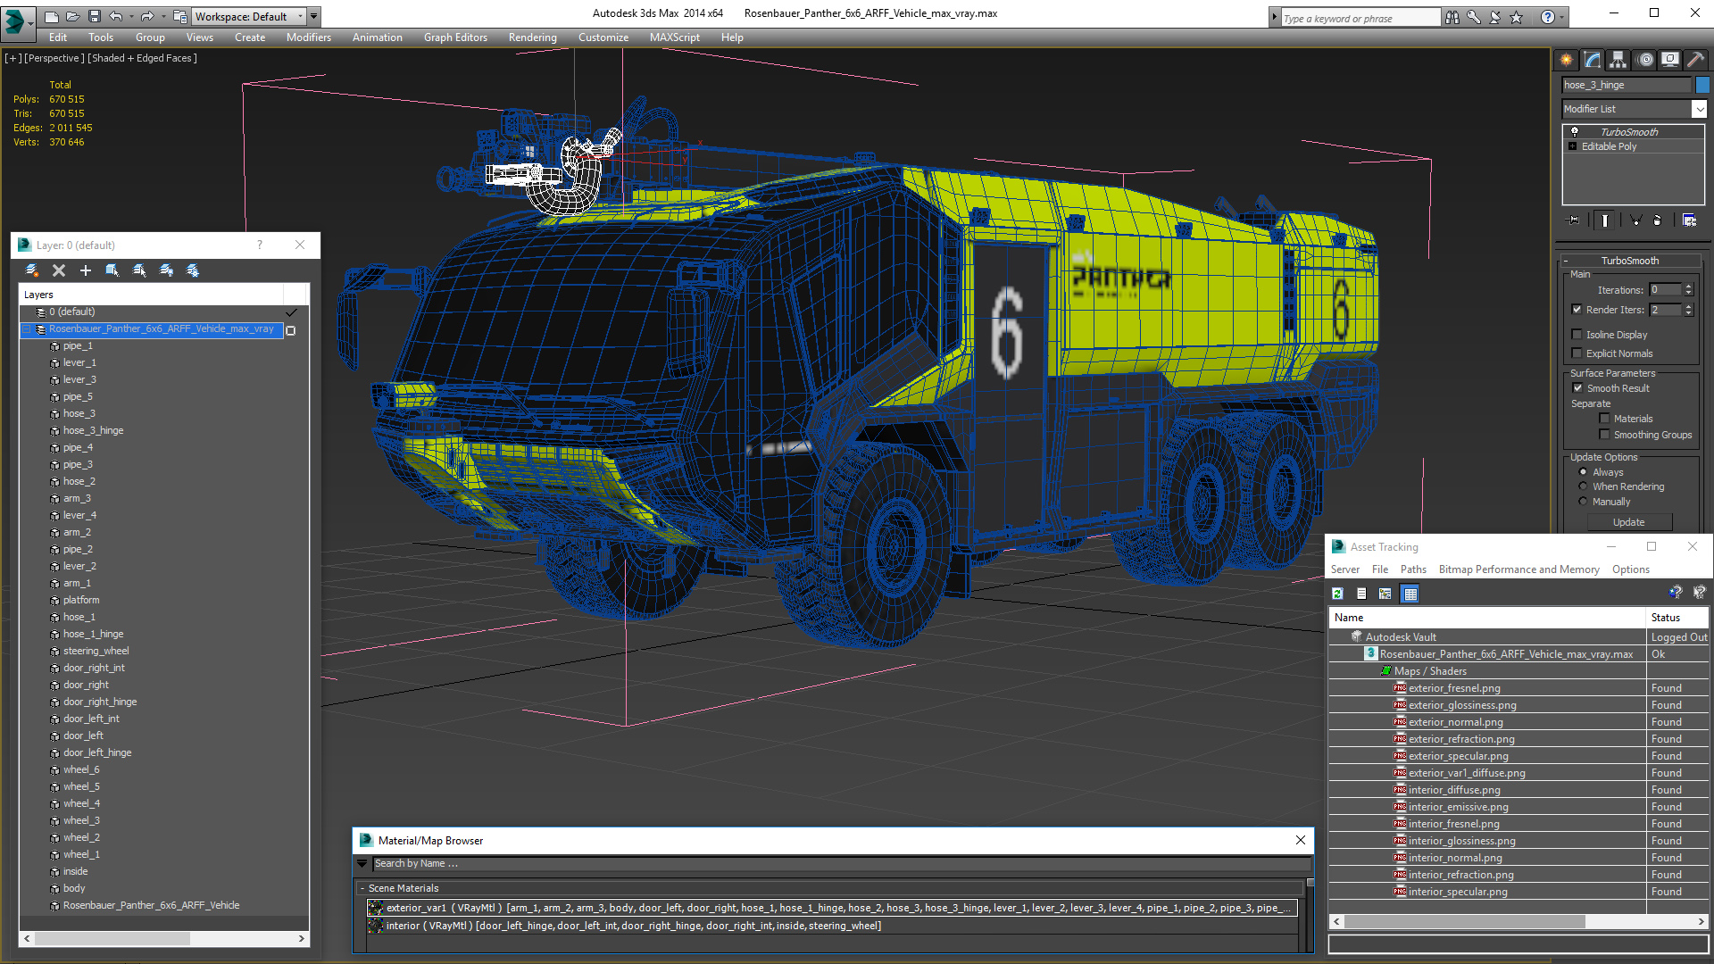
Task: Click the Layer panel horizontal scrollbar
Action: click(x=164, y=938)
